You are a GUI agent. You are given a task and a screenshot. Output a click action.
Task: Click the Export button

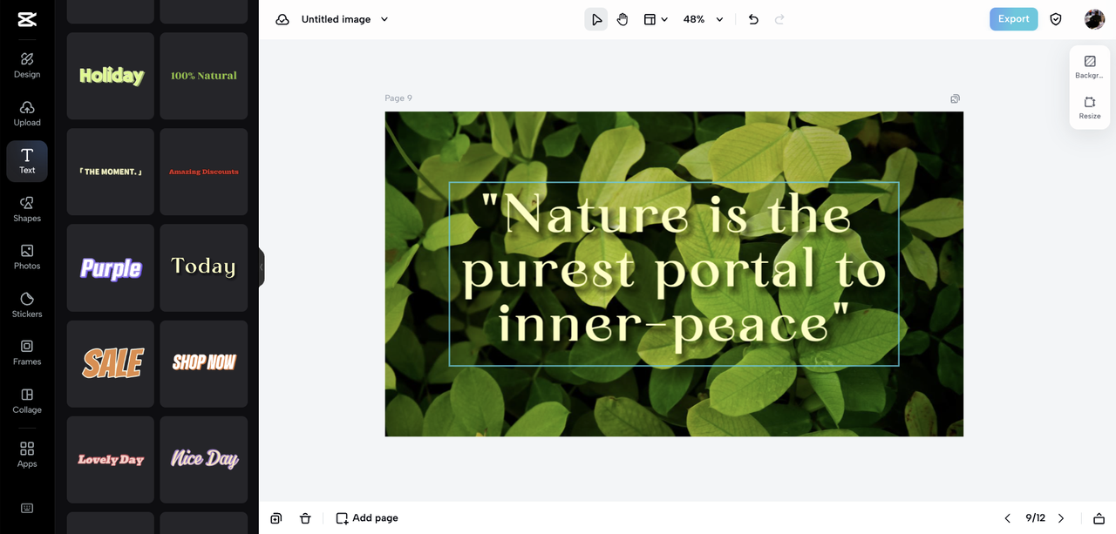click(x=1014, y=19)
